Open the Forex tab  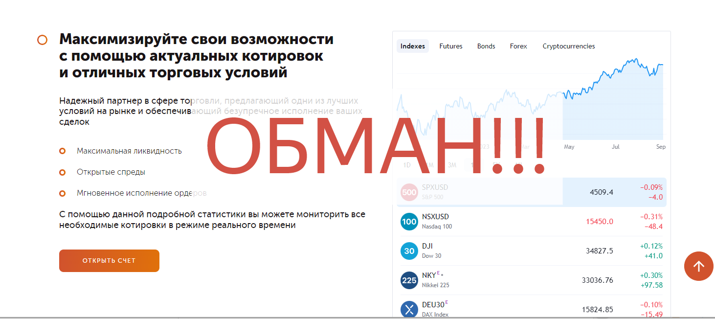518,46
